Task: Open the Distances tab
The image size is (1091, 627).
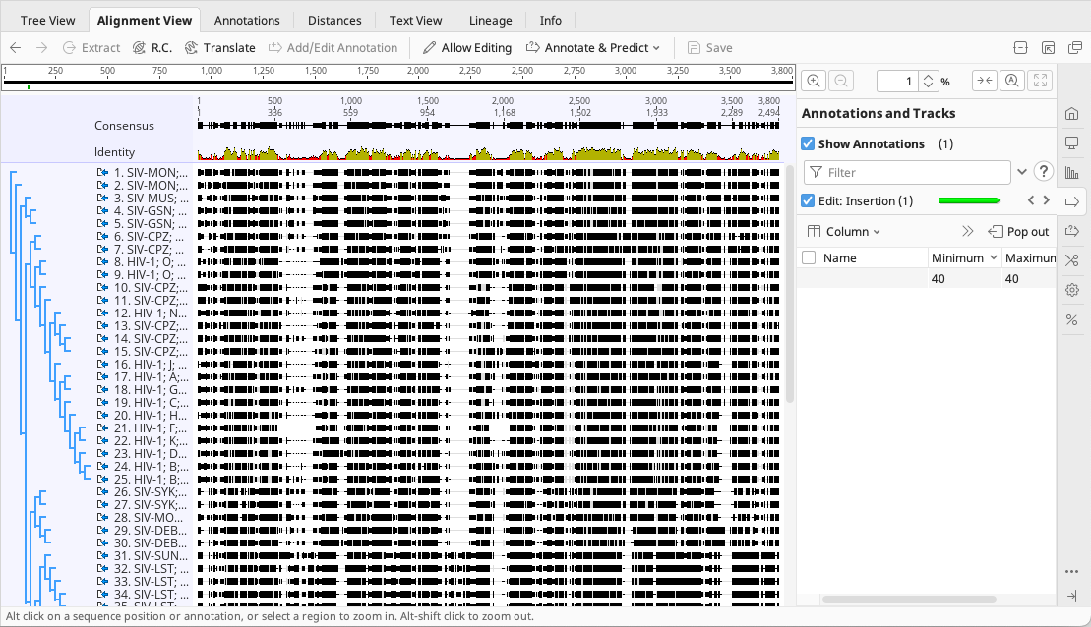Action: [x=333, y=21]
